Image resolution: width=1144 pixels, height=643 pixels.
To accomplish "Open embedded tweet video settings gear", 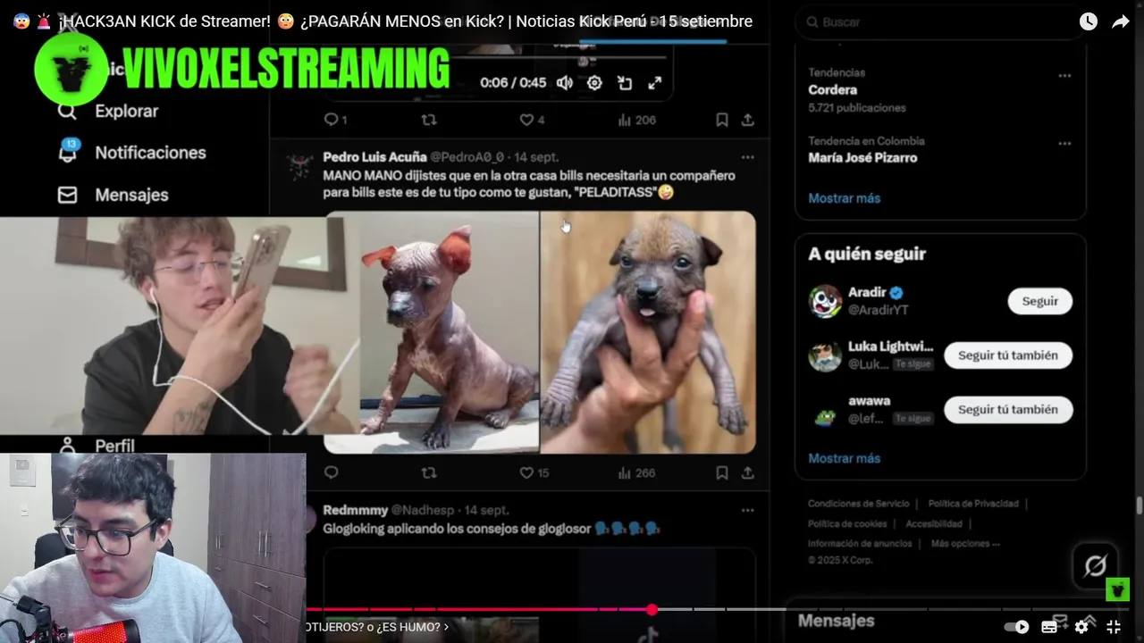I will pyautogui.click(x=594, y=82).
